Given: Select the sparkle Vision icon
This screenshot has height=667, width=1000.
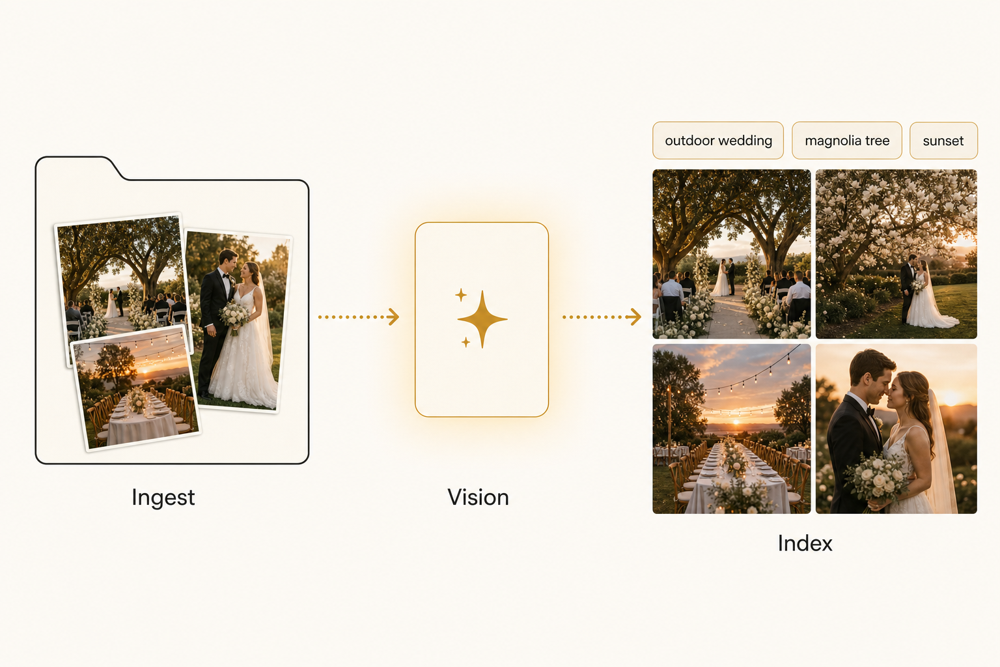Looking at the screenshot, I should click(482, 319).
